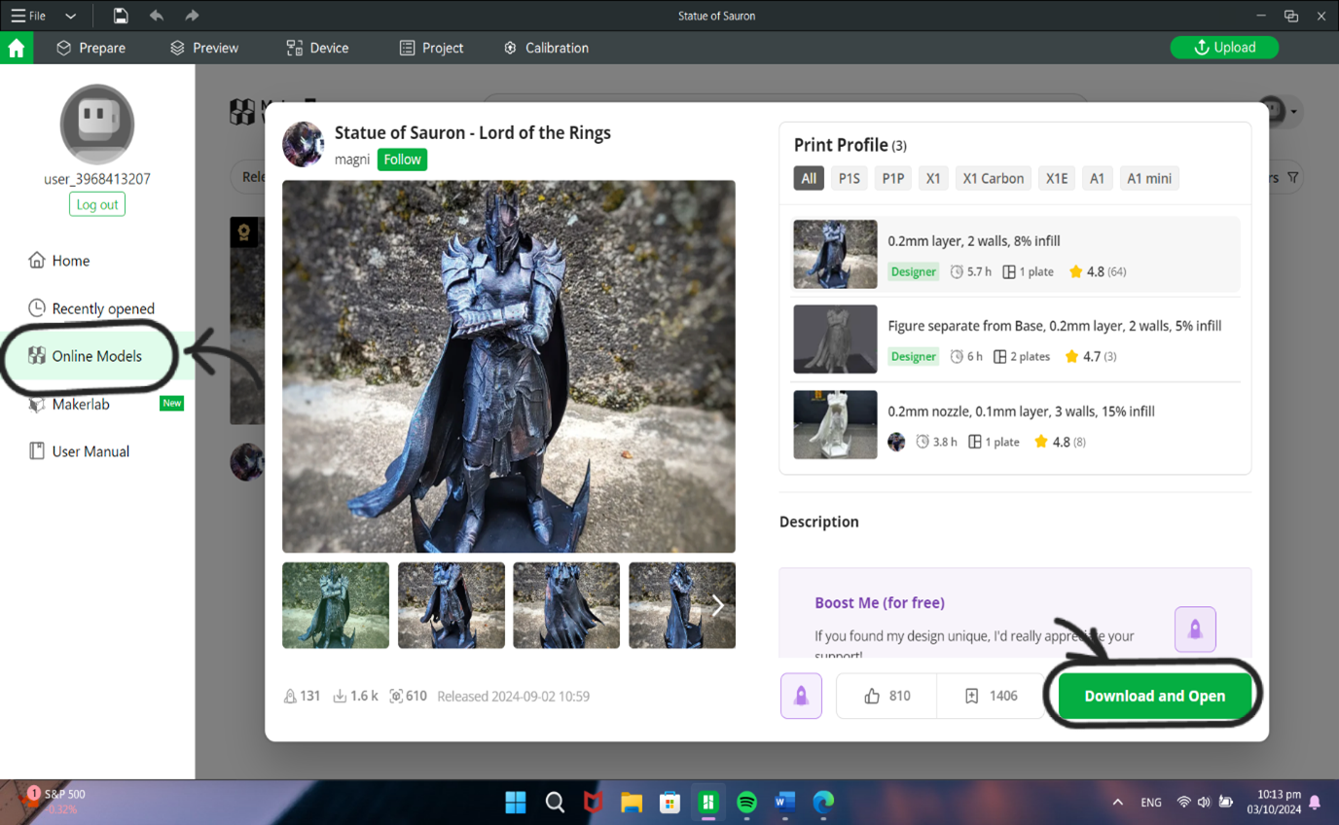Open the File menu dropdown arrow
1339x825 pixels.
pyautogui.click(x=70, y=16)
